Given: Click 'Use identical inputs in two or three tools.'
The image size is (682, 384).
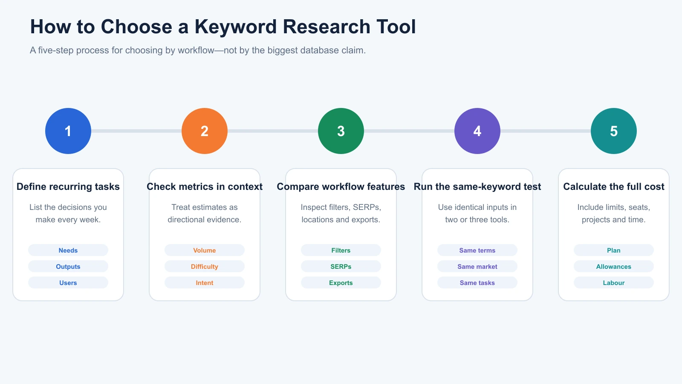Looking at the screenshot, I should 477,213.
